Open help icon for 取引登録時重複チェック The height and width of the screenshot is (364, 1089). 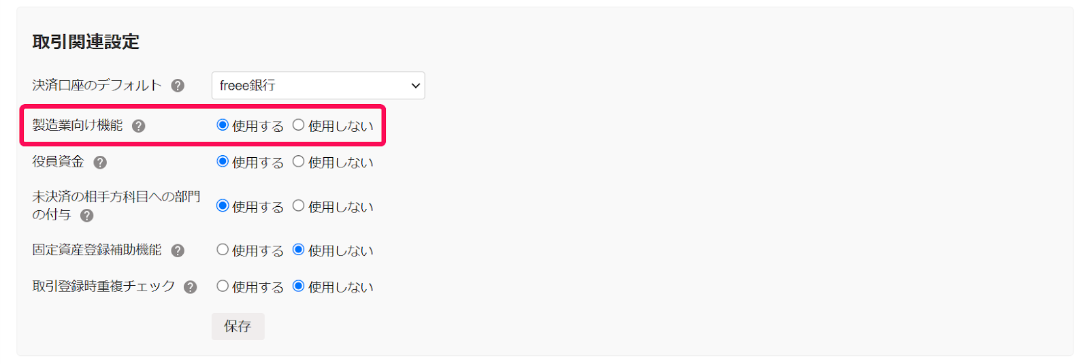(x=191, y=287)
